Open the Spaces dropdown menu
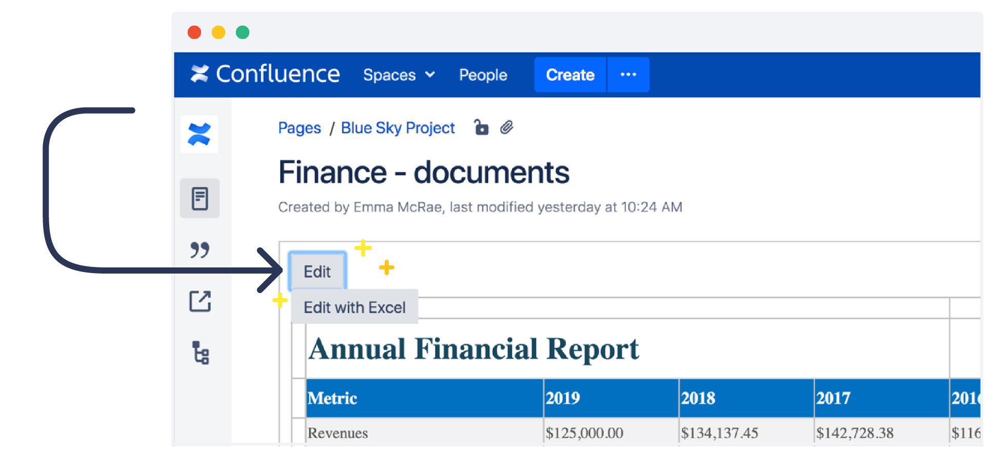Viewport: 993px width, 458px height. pyautogui.click(x=399, y=75)
